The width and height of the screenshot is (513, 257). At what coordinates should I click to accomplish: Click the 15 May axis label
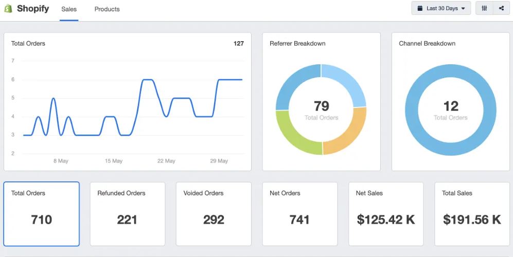[114, 161]
